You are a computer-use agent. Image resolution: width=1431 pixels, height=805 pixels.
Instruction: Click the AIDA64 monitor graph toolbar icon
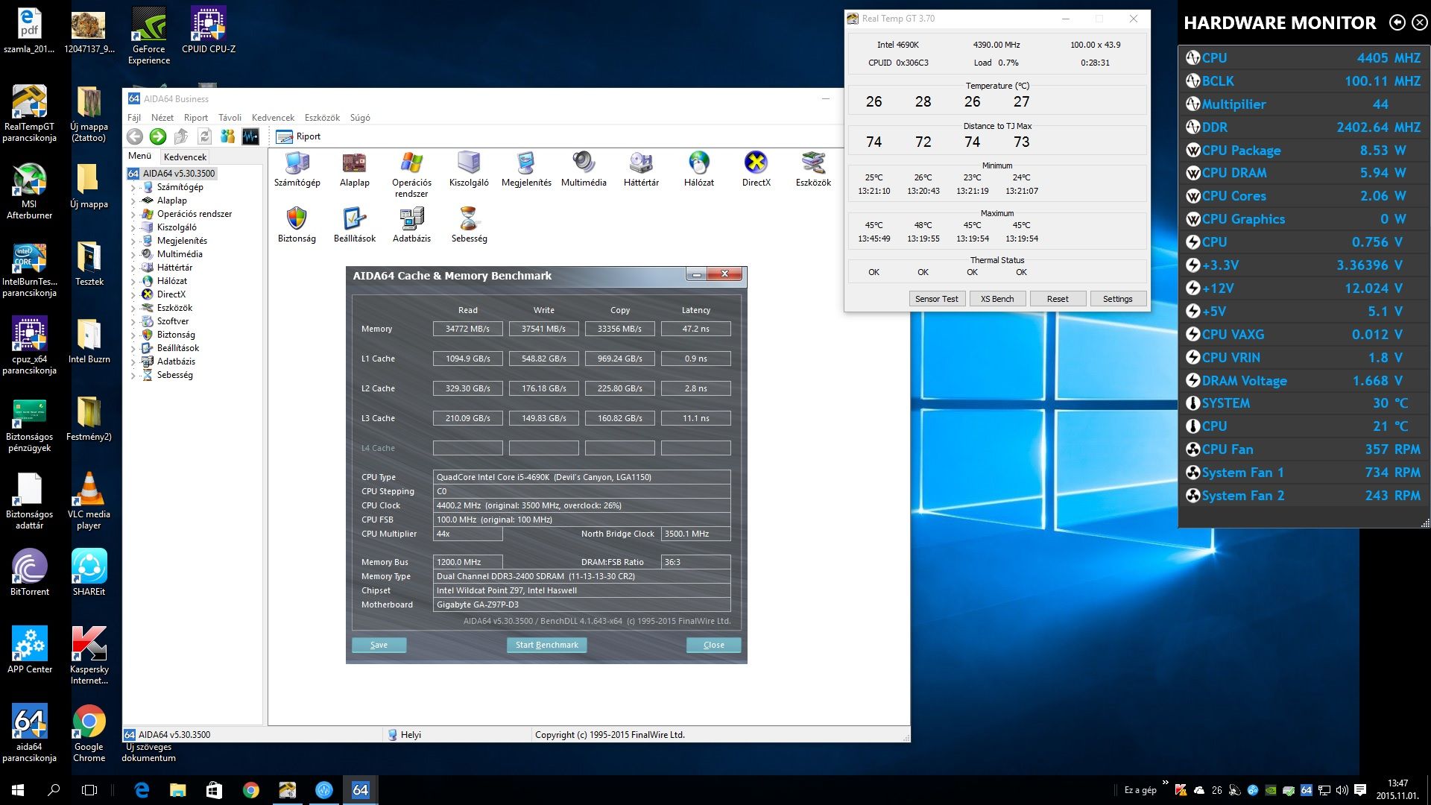pos(250,136)
